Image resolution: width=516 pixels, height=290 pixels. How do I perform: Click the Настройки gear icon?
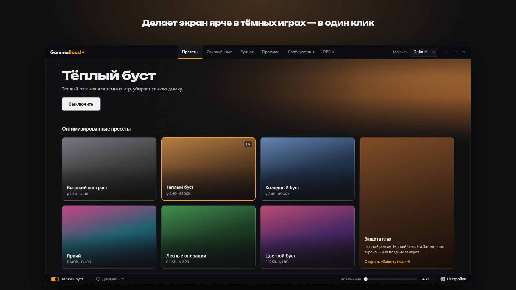pos(443,279)
